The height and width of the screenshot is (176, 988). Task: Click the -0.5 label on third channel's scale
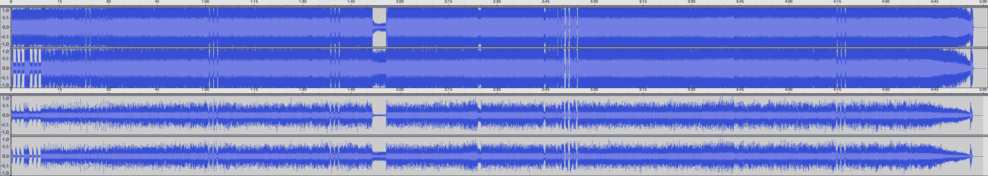pyautogui.click(x=5, y=125)
